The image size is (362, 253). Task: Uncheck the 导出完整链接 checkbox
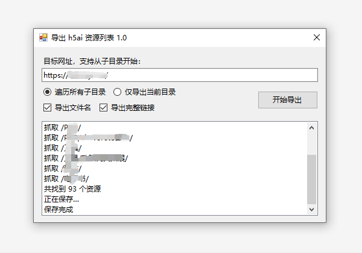click(103, 108)
